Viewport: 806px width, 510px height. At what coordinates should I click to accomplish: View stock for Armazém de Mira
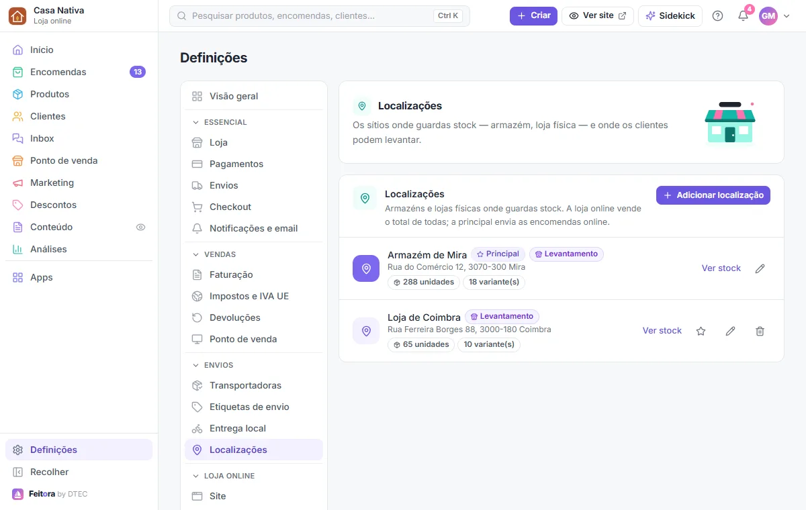(x=721, y=268)
